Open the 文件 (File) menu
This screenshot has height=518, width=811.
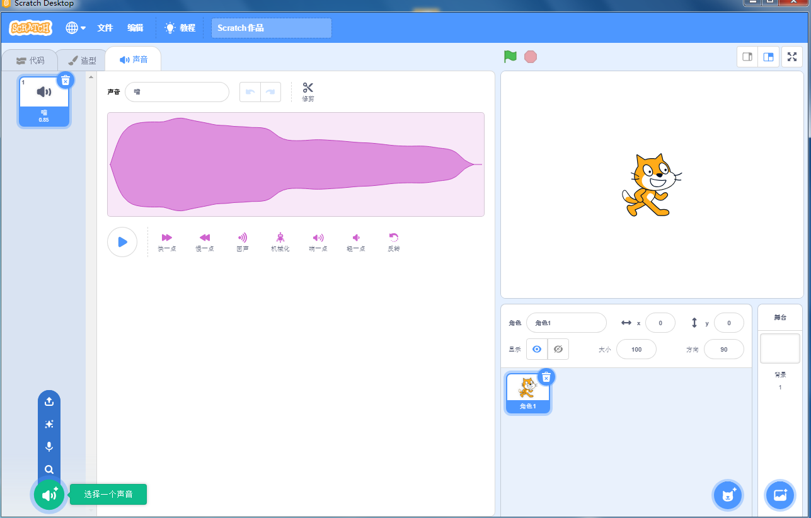coord(105,28)
